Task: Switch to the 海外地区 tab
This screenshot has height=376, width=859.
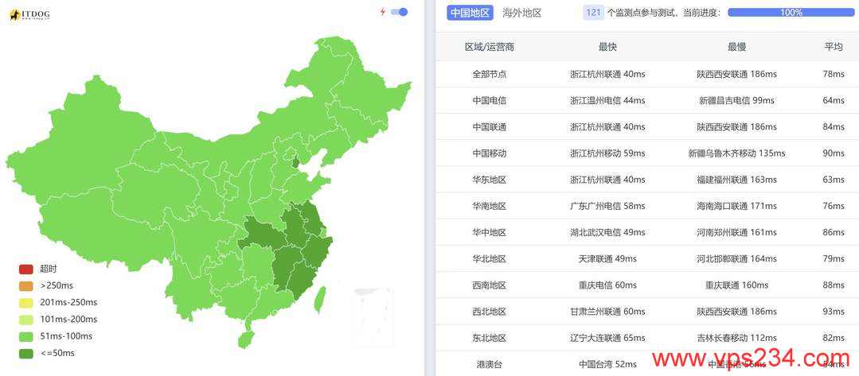Action: (521, 13)
